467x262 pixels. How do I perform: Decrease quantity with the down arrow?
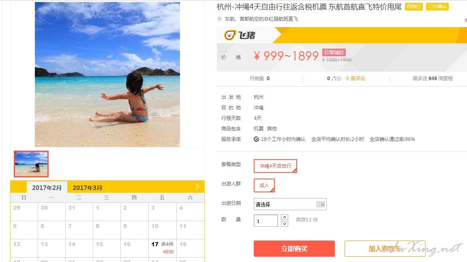tap(285, 224)
